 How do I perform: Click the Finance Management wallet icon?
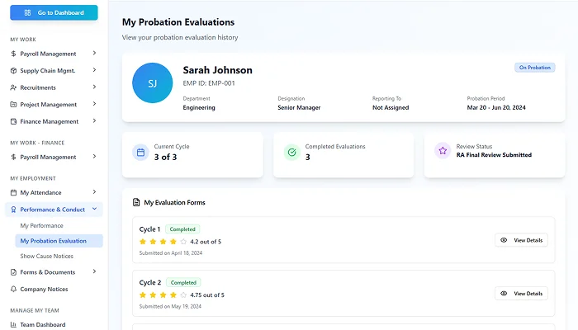[x=13, y=122]
